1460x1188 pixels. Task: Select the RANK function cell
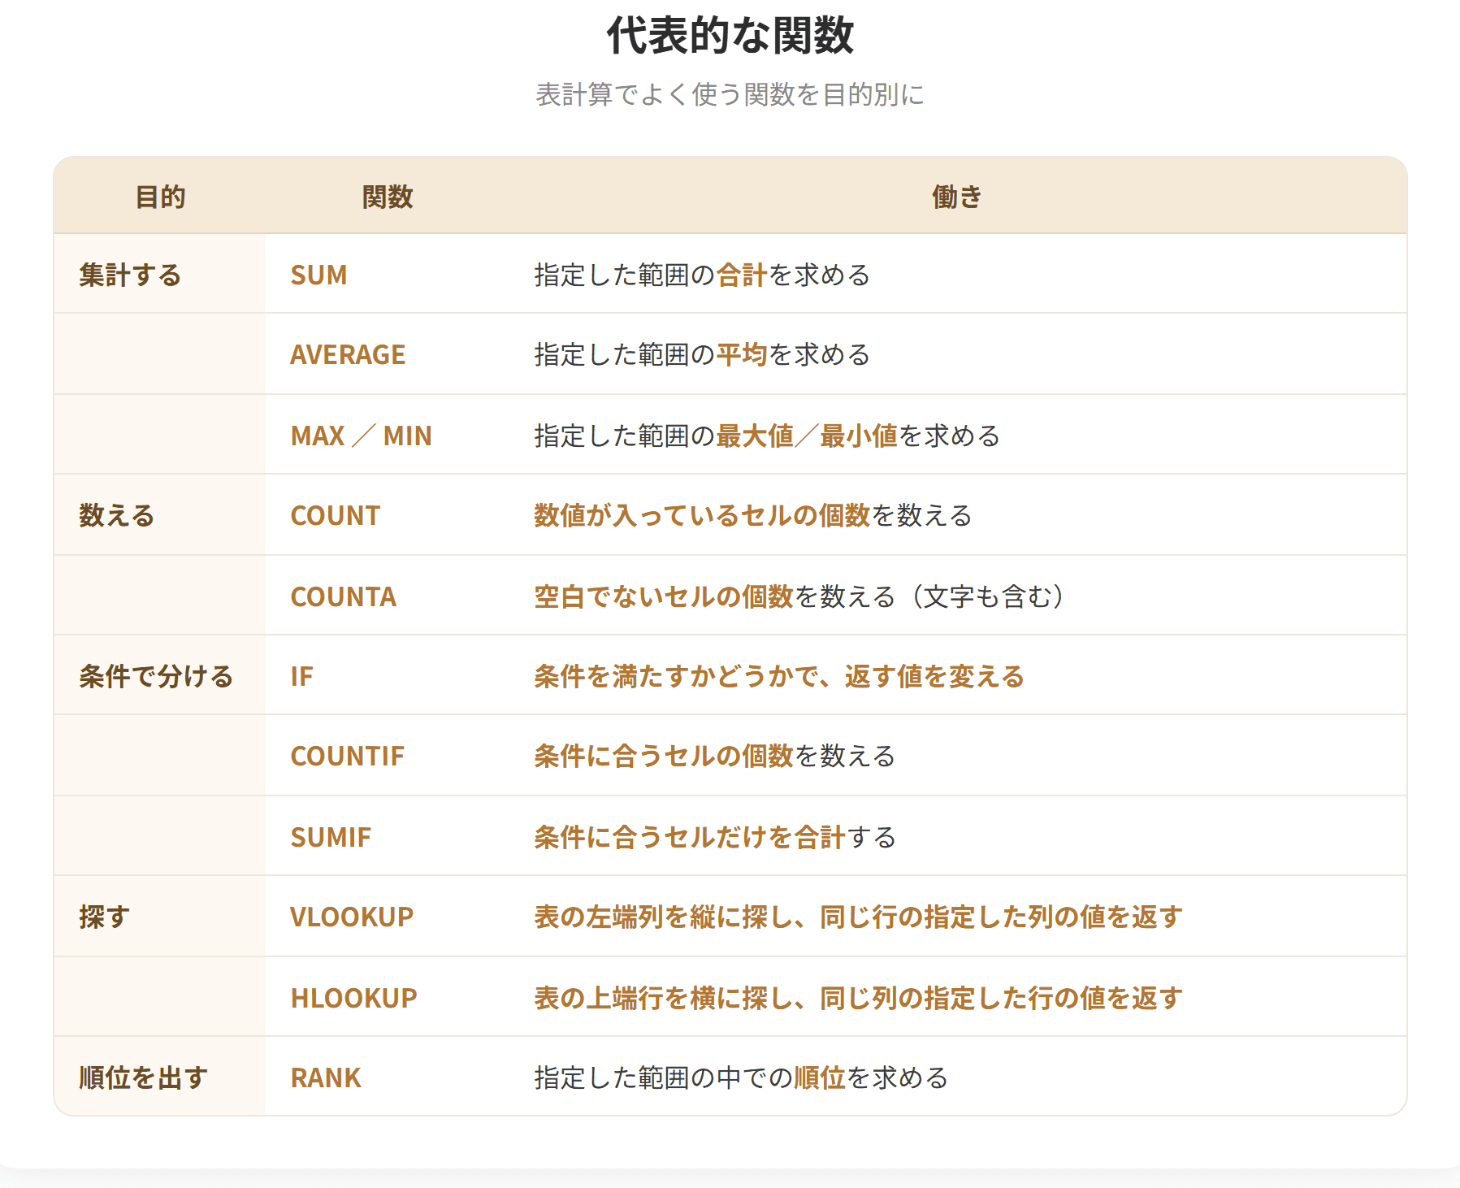387,1077
